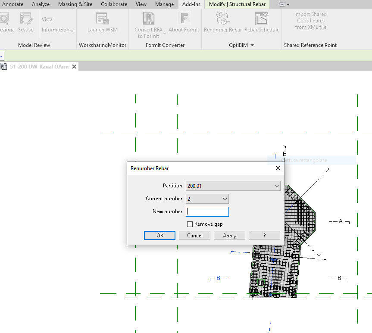
Task: Click the Apply button
Action: 229,235
